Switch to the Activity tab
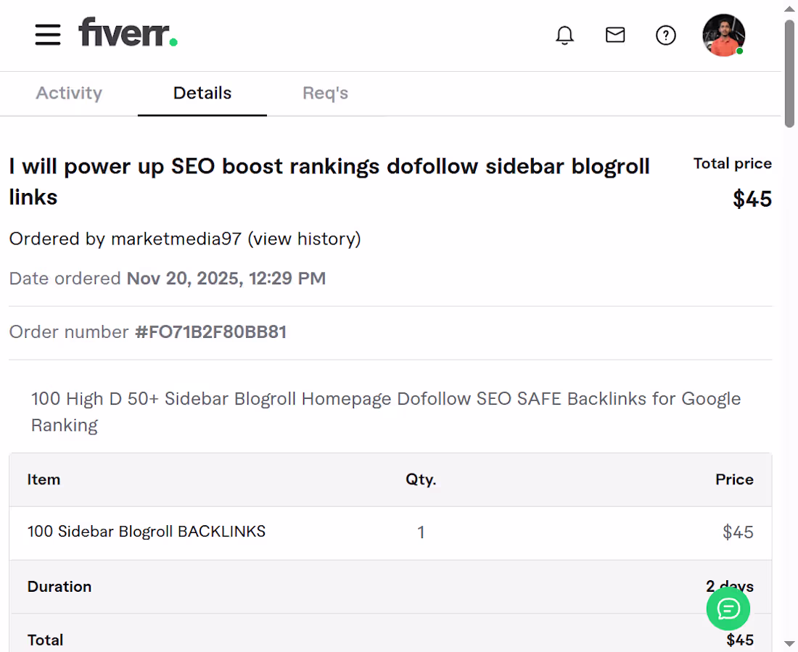 tap(68, 93)
